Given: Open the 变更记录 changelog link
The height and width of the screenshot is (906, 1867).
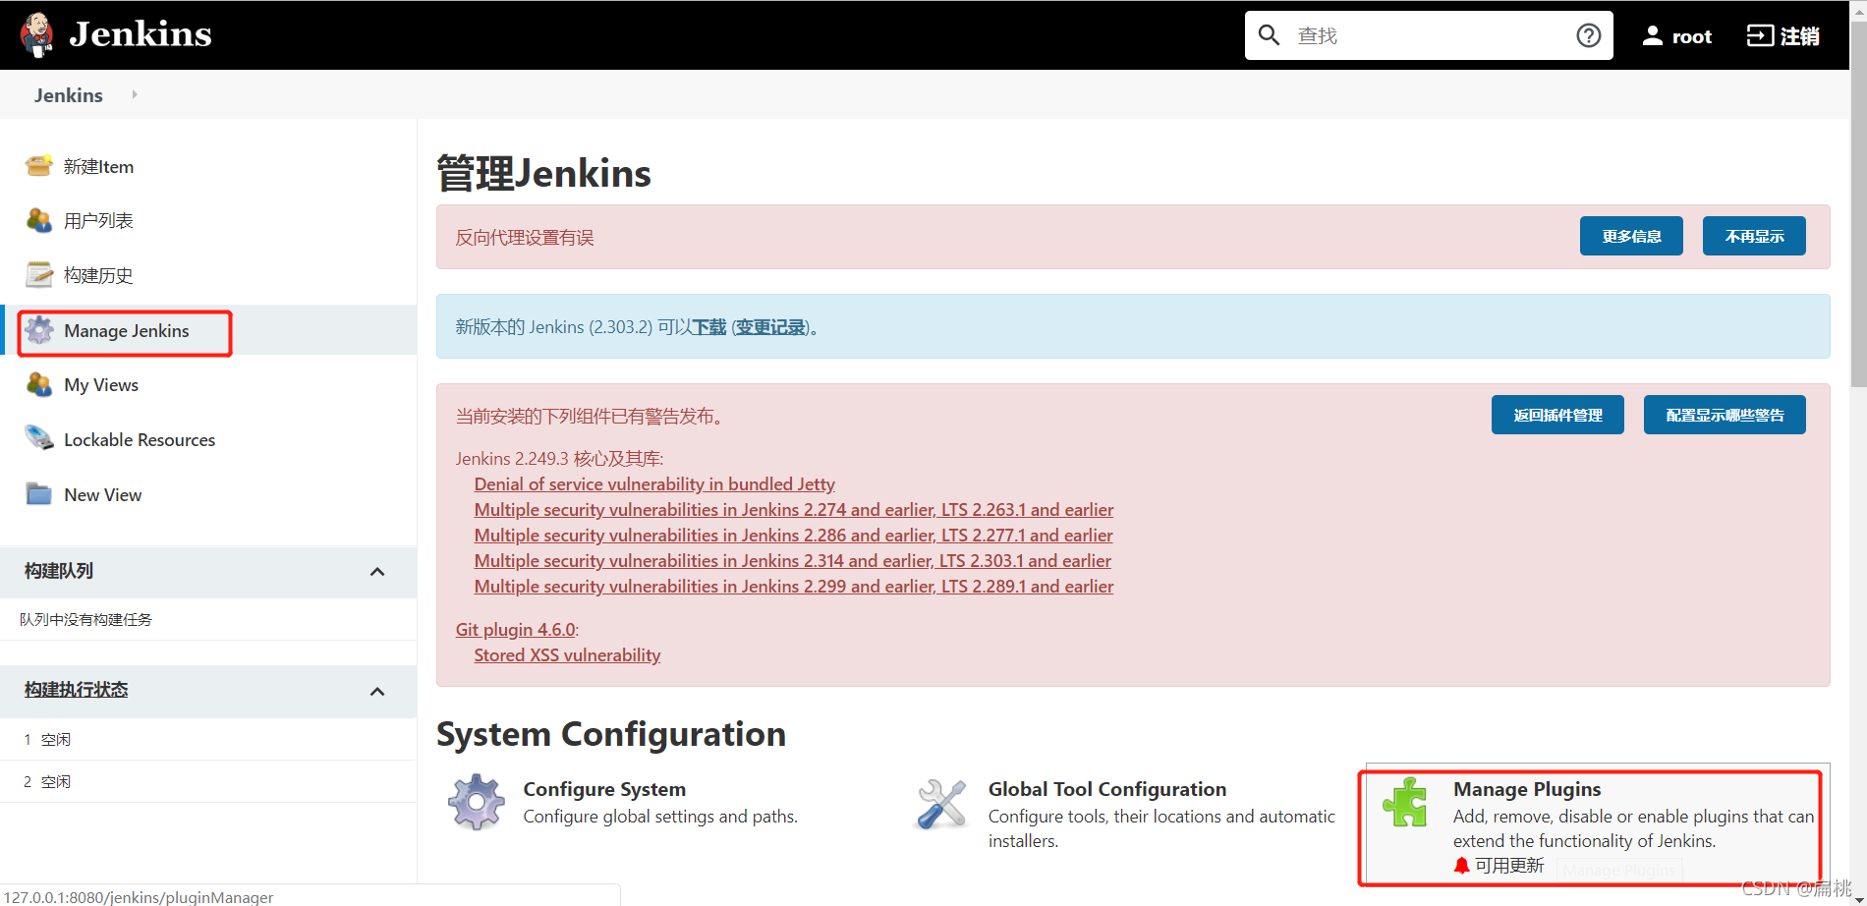Looking at the screenshot, I should click(x=770, y=327).
